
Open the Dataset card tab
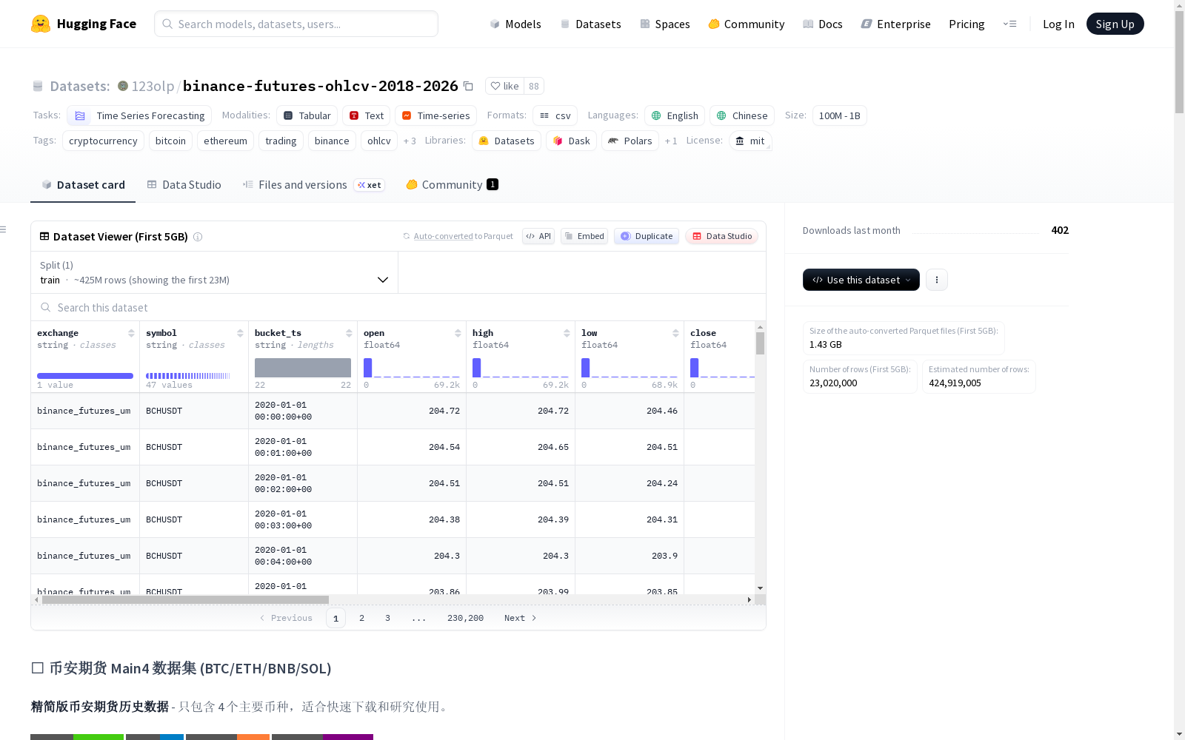click(83, 185)
